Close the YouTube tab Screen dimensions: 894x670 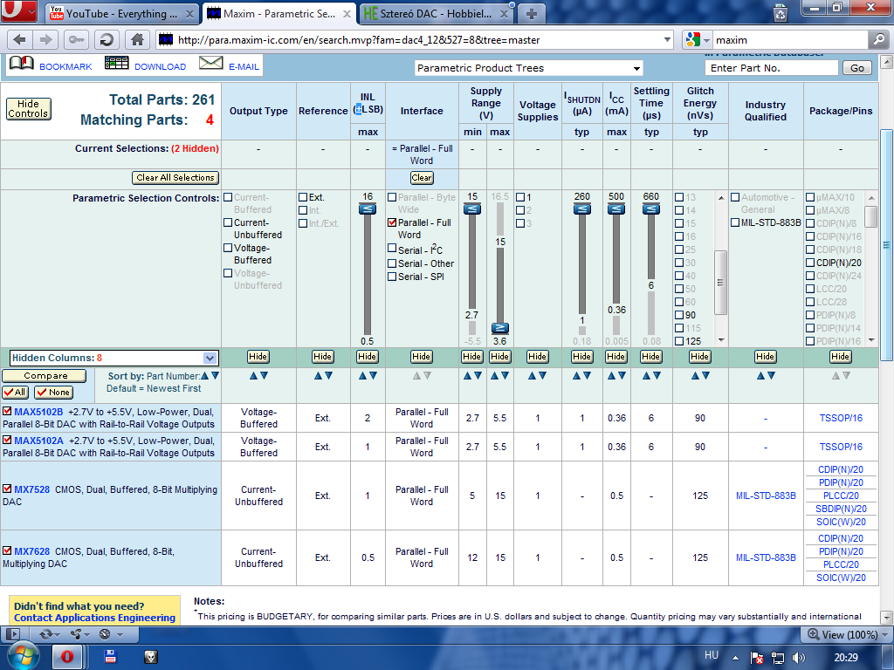pyautogui.click(x=189, y=14)
